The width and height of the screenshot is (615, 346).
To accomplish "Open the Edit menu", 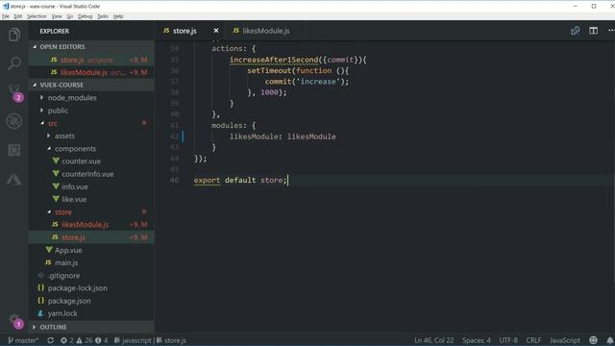I will (x=18, y=16).
